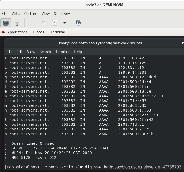Open the Terminal menu in terminal window
The image size is (184, 172).
[62, 52]
